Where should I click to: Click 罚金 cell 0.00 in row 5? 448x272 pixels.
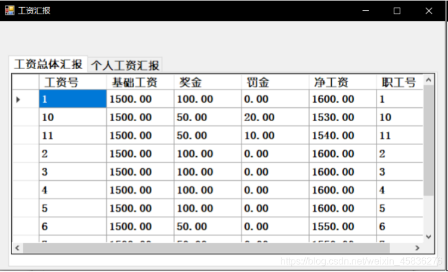pos(275,208)
